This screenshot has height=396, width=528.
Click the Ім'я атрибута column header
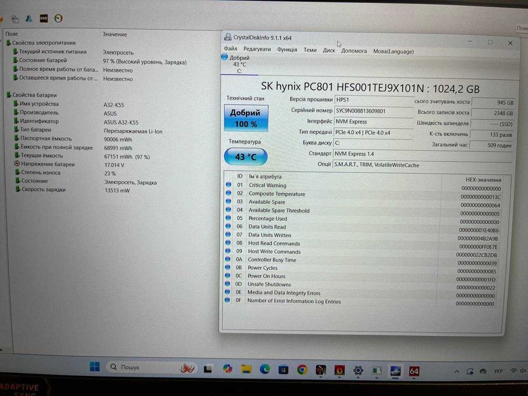click(265, 177)
